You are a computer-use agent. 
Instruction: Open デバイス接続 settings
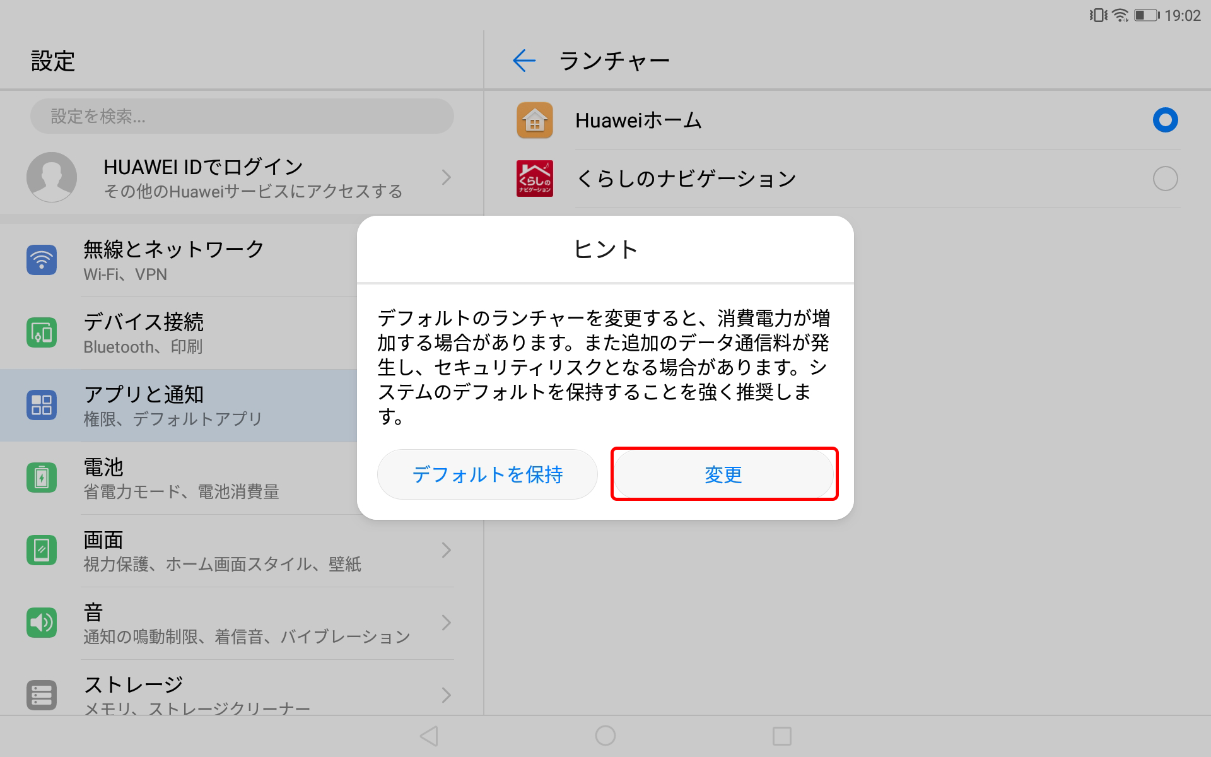[178, 332]
